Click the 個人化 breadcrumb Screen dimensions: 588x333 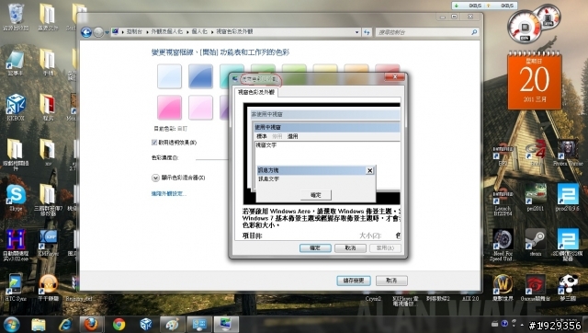coord(199,32)
